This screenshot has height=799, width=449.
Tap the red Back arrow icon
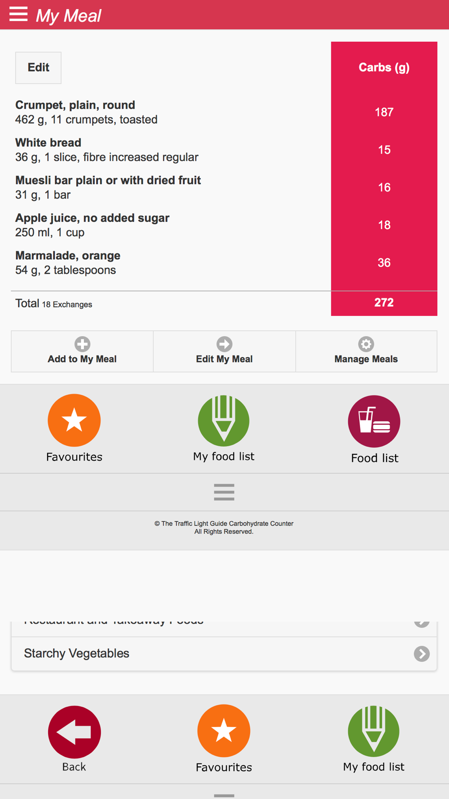pos(74,732)
